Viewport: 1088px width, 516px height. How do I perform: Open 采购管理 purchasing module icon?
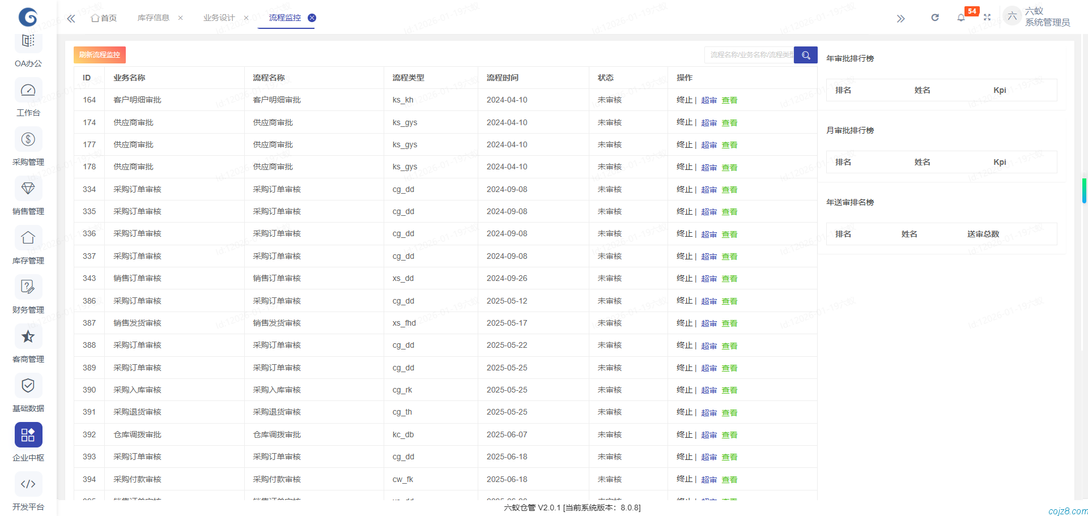click(28, 140)
